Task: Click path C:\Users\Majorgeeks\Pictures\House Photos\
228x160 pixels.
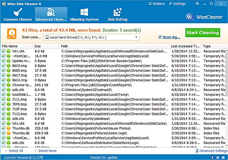Action: click(96, 128)
